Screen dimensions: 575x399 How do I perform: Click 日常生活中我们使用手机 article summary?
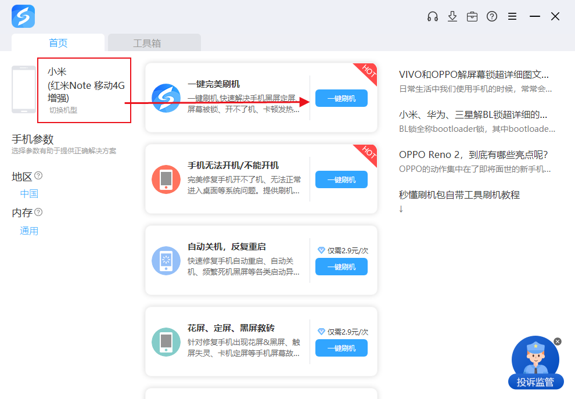475,89
